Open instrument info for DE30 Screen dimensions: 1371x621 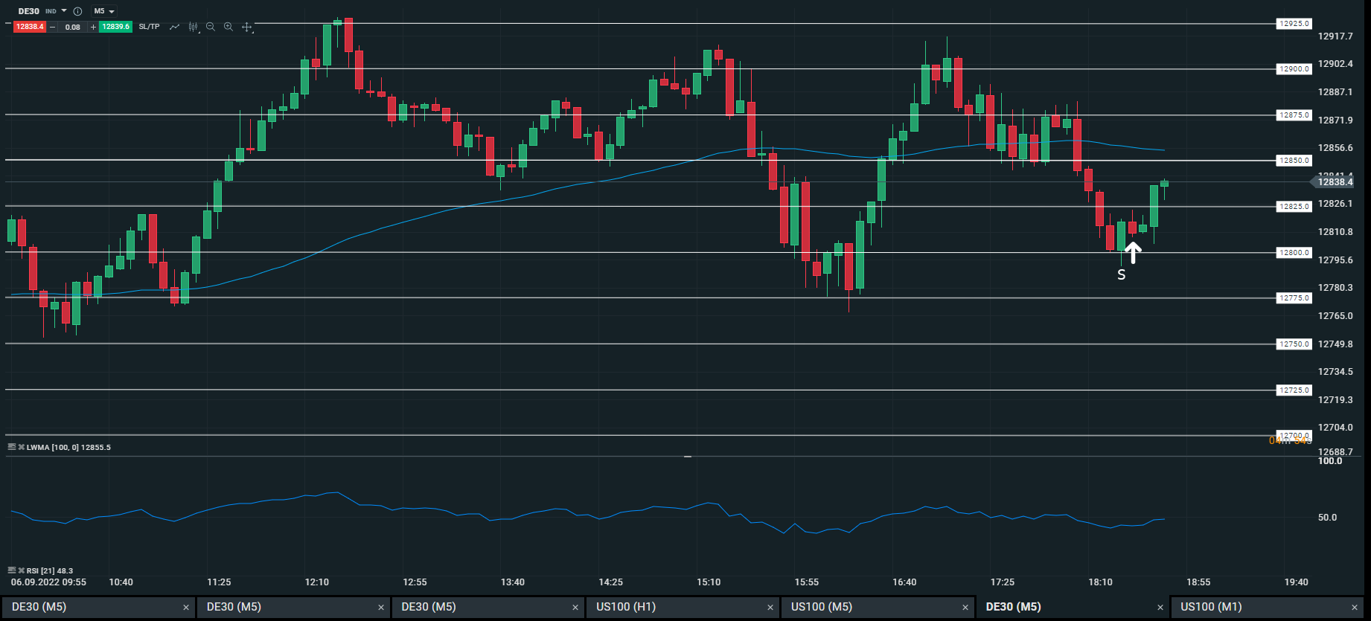click(77, 11)
